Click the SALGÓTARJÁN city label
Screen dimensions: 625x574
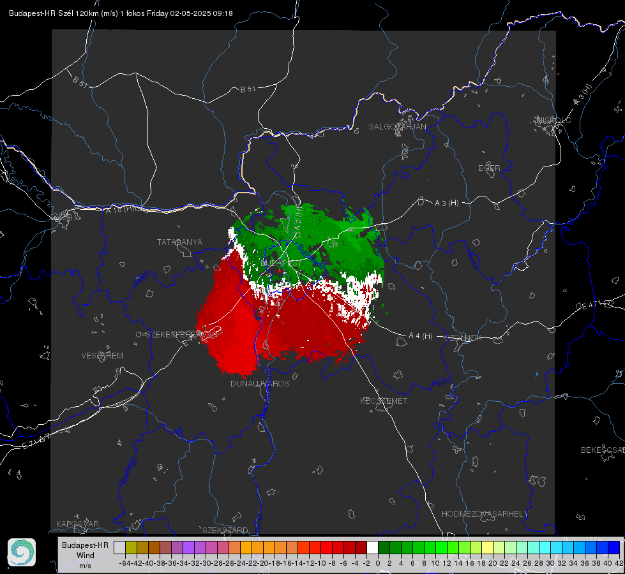pyautogui.click(x=397, y=127)
